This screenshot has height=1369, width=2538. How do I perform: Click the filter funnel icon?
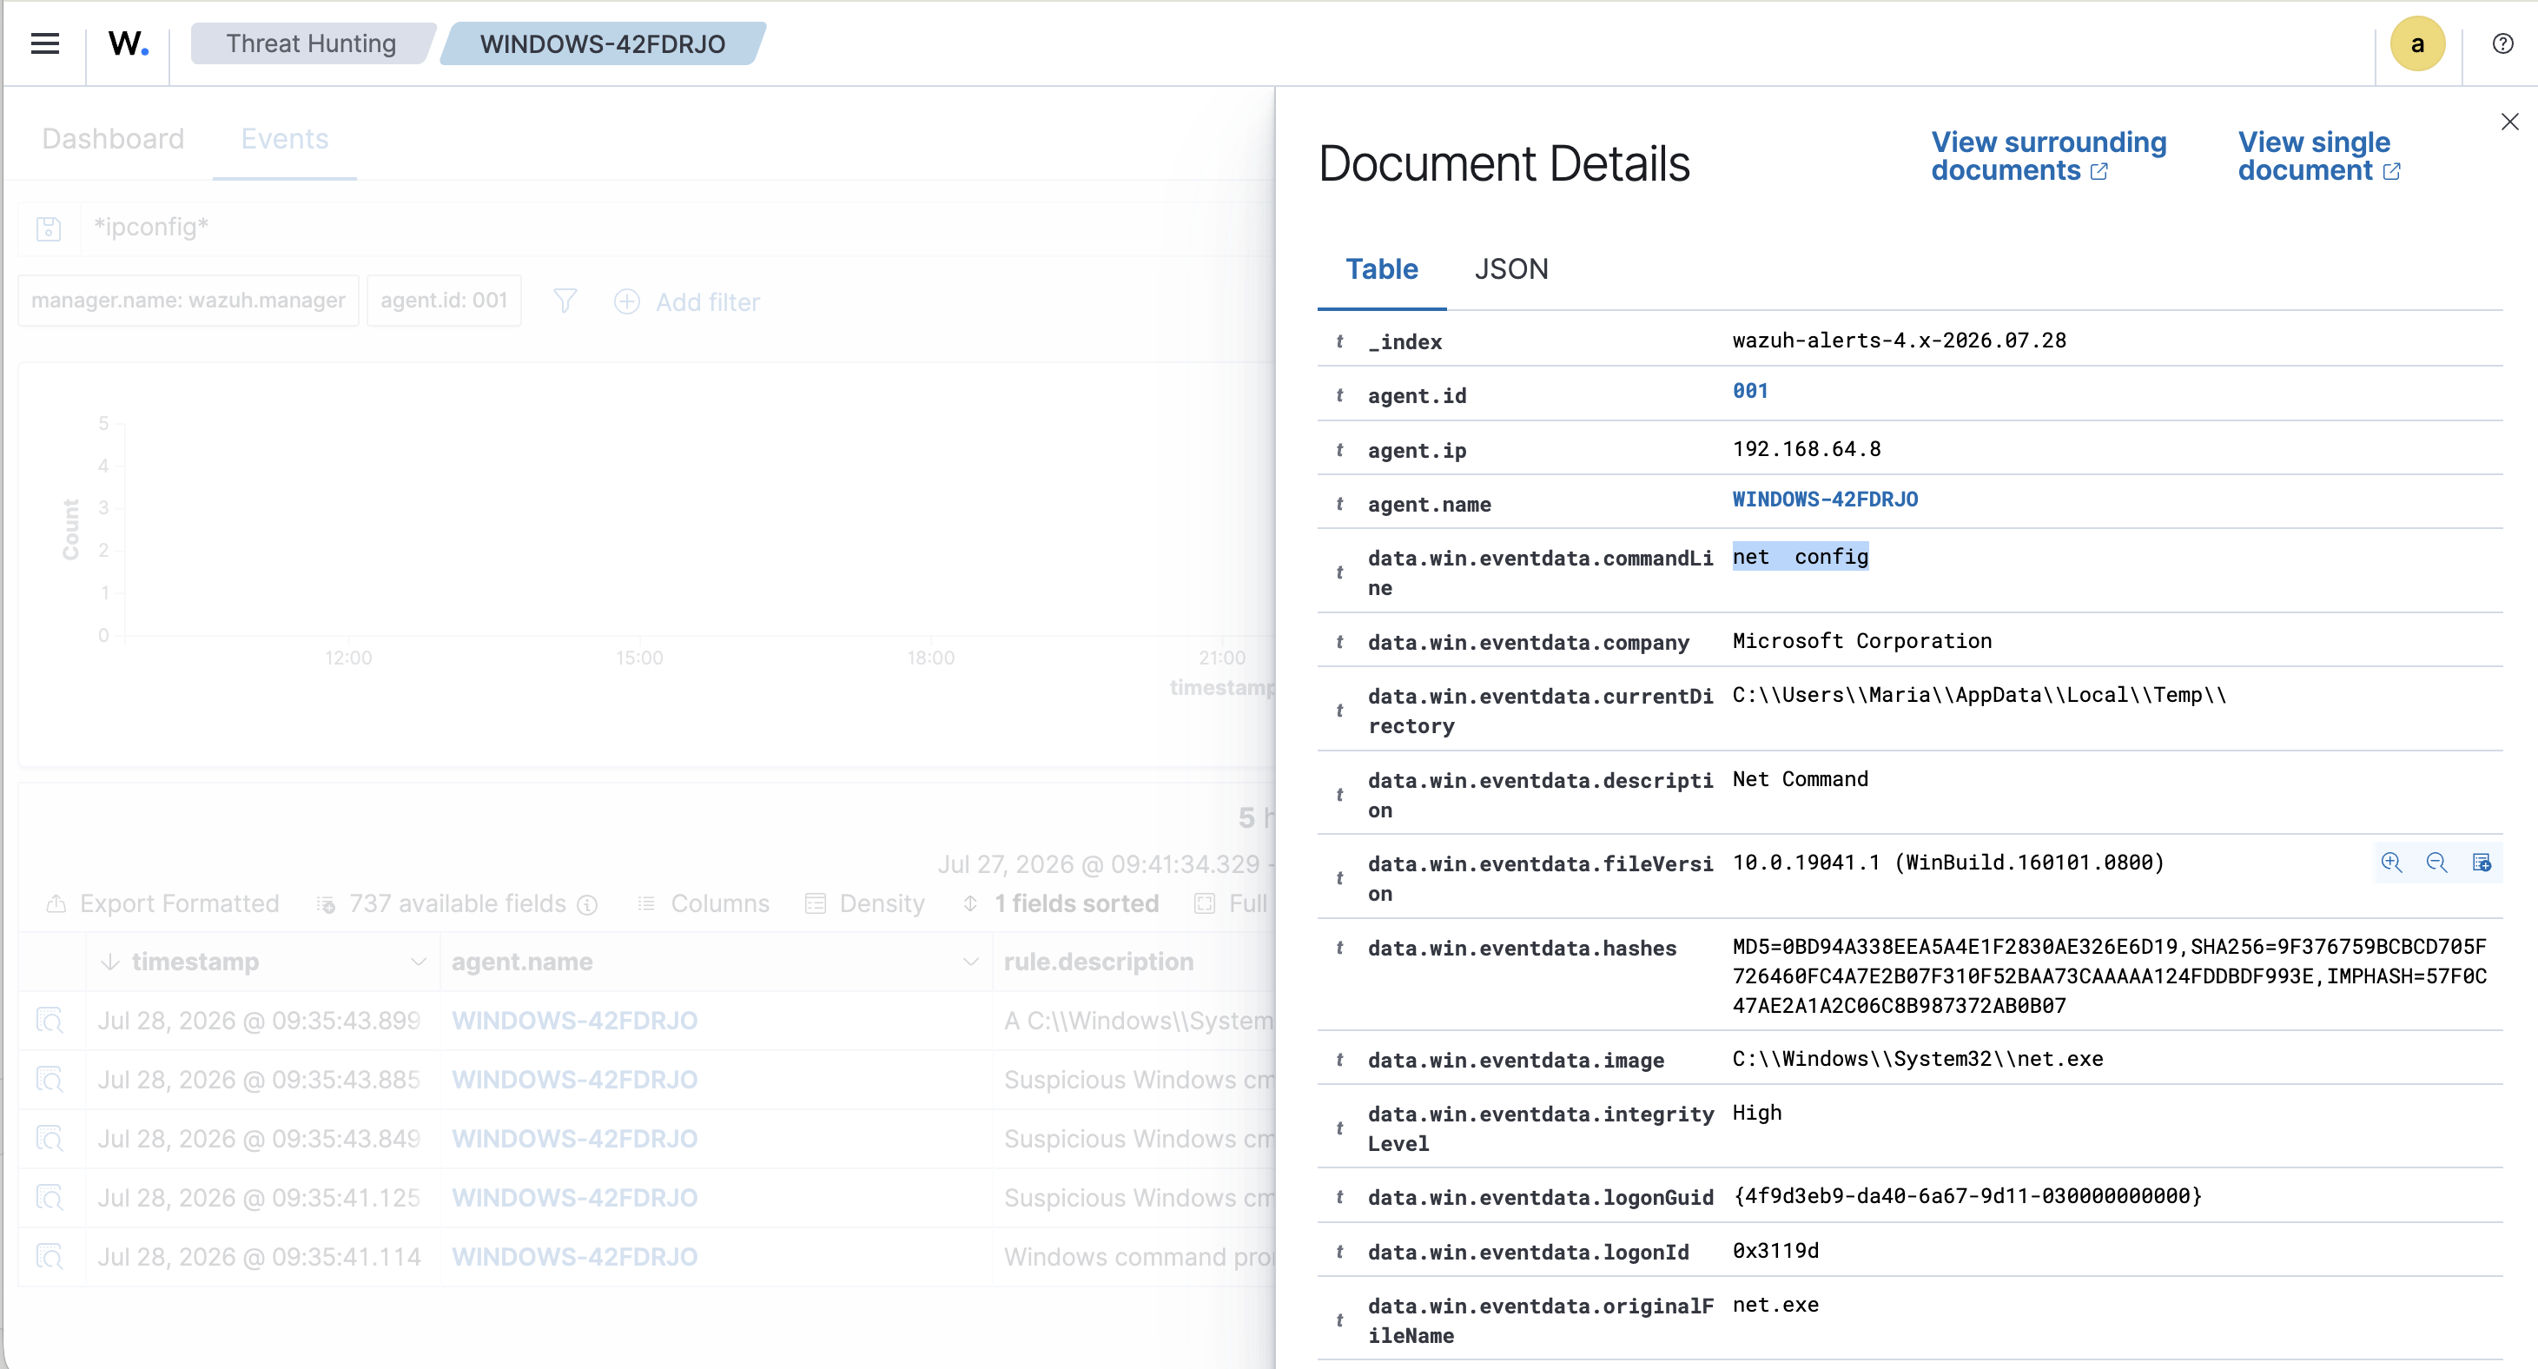565,301
